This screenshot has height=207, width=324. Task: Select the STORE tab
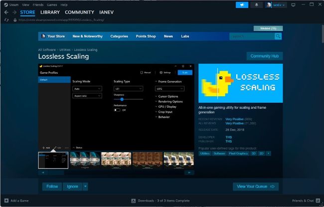pos(27,12)
